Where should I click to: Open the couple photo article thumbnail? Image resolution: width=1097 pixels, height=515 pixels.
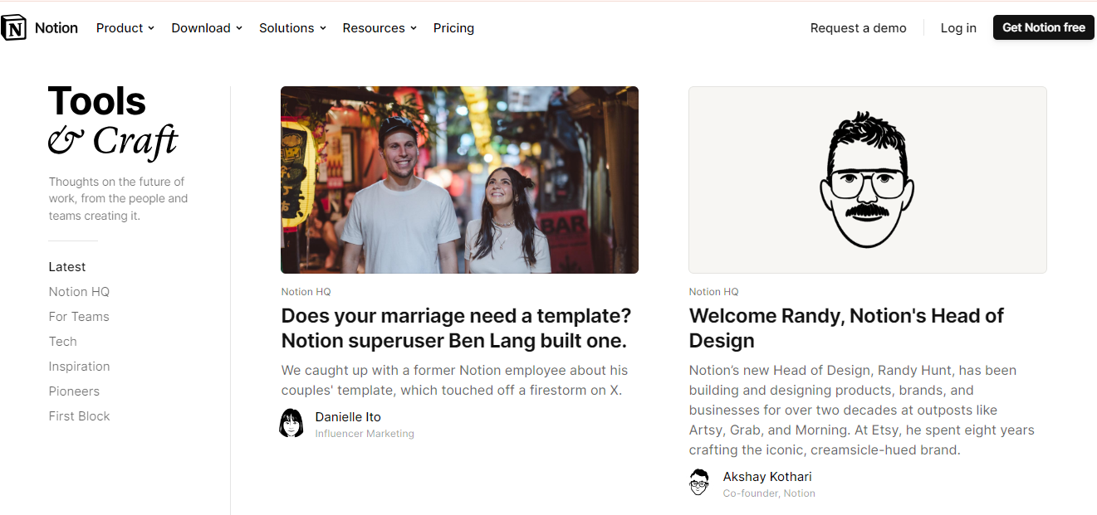[x=459, y=180]
